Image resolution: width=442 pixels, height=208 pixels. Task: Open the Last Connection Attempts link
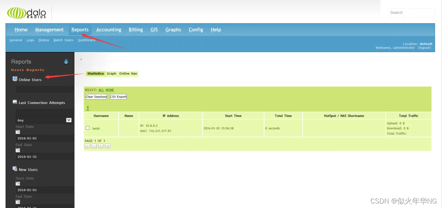[x=42, y=103]
